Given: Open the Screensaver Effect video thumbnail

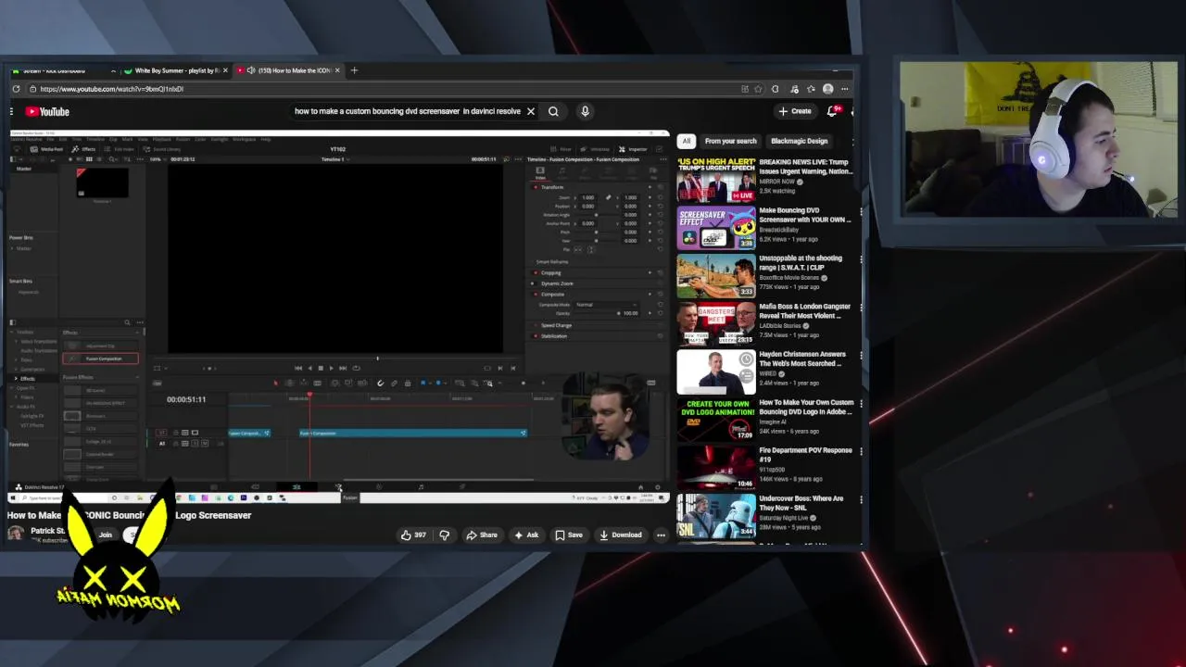Looking at the screenshot, I should [716, 229].
